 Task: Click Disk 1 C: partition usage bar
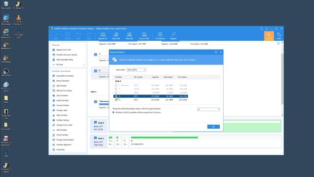(x=205, y=138)
